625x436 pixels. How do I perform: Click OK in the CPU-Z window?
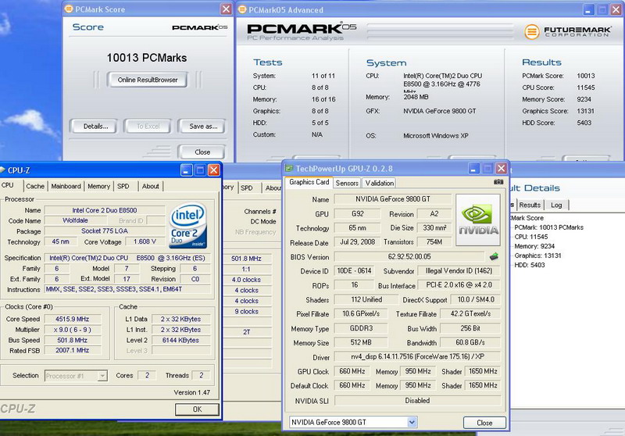tap(198, 409)
